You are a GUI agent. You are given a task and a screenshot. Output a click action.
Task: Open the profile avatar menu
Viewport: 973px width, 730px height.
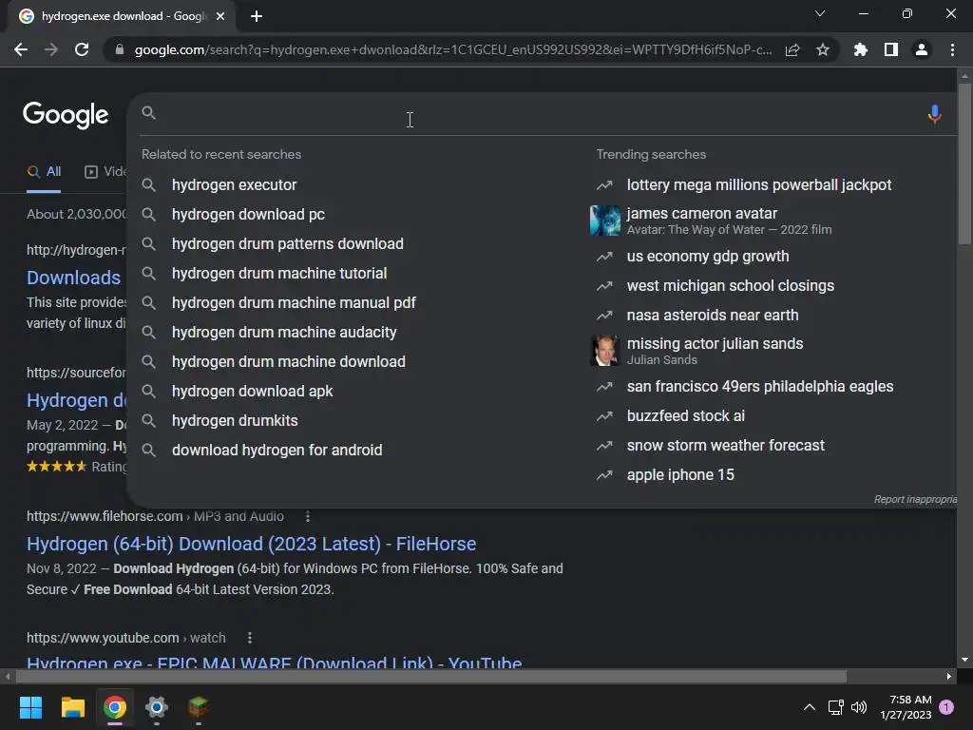click(922, 49)
